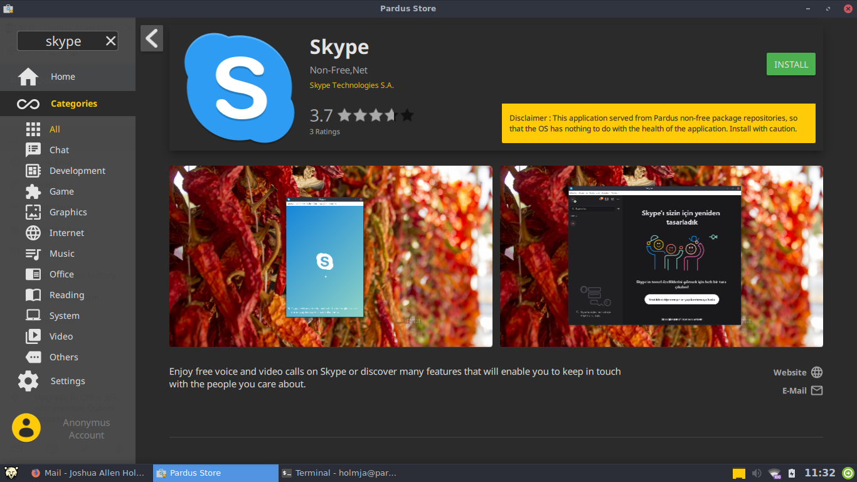This screenshot has height=482, width=857.
Task: Open the Others category icon
Action: (x=33, y=357)
